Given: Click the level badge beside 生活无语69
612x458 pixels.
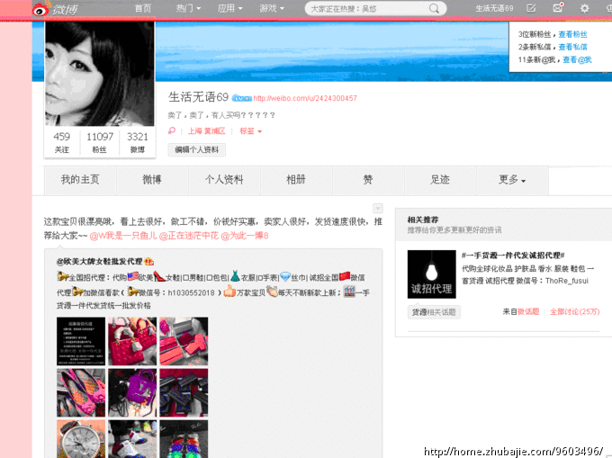Looking at the screenshot, I should [241, 98].
